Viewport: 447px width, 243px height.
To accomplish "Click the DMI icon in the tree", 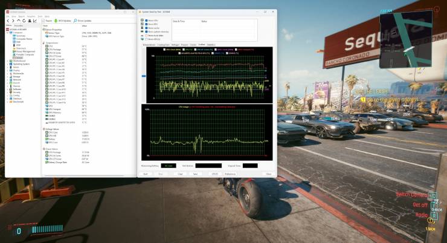I will click(14, 42).
